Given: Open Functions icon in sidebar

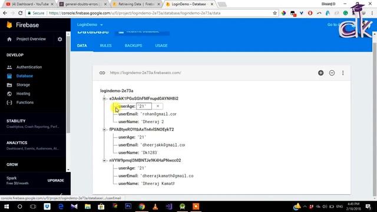Looking at the screenshot, I should [9, 102].
